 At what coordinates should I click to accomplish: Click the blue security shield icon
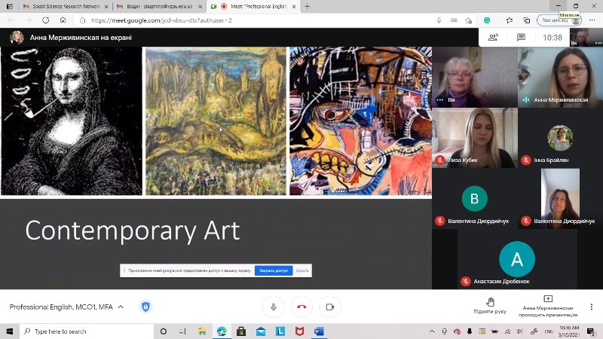pyautogui.click(x=145, y=307)
